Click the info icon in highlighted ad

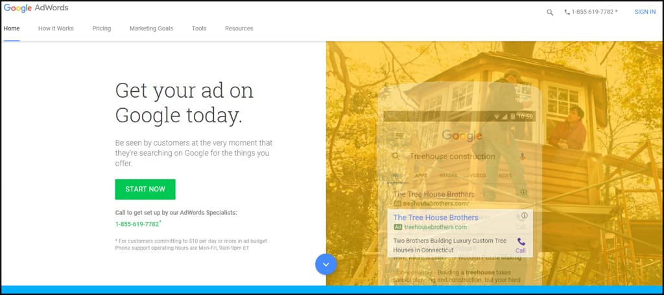tap(524, 215)
